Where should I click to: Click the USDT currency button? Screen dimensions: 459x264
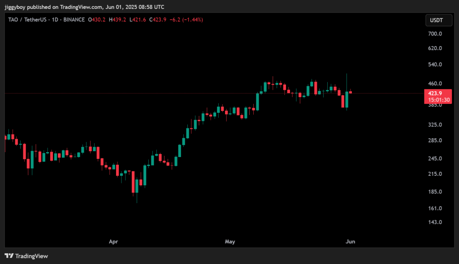[438, 20]
